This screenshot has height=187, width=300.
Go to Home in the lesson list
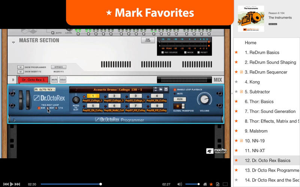(250, 43)
